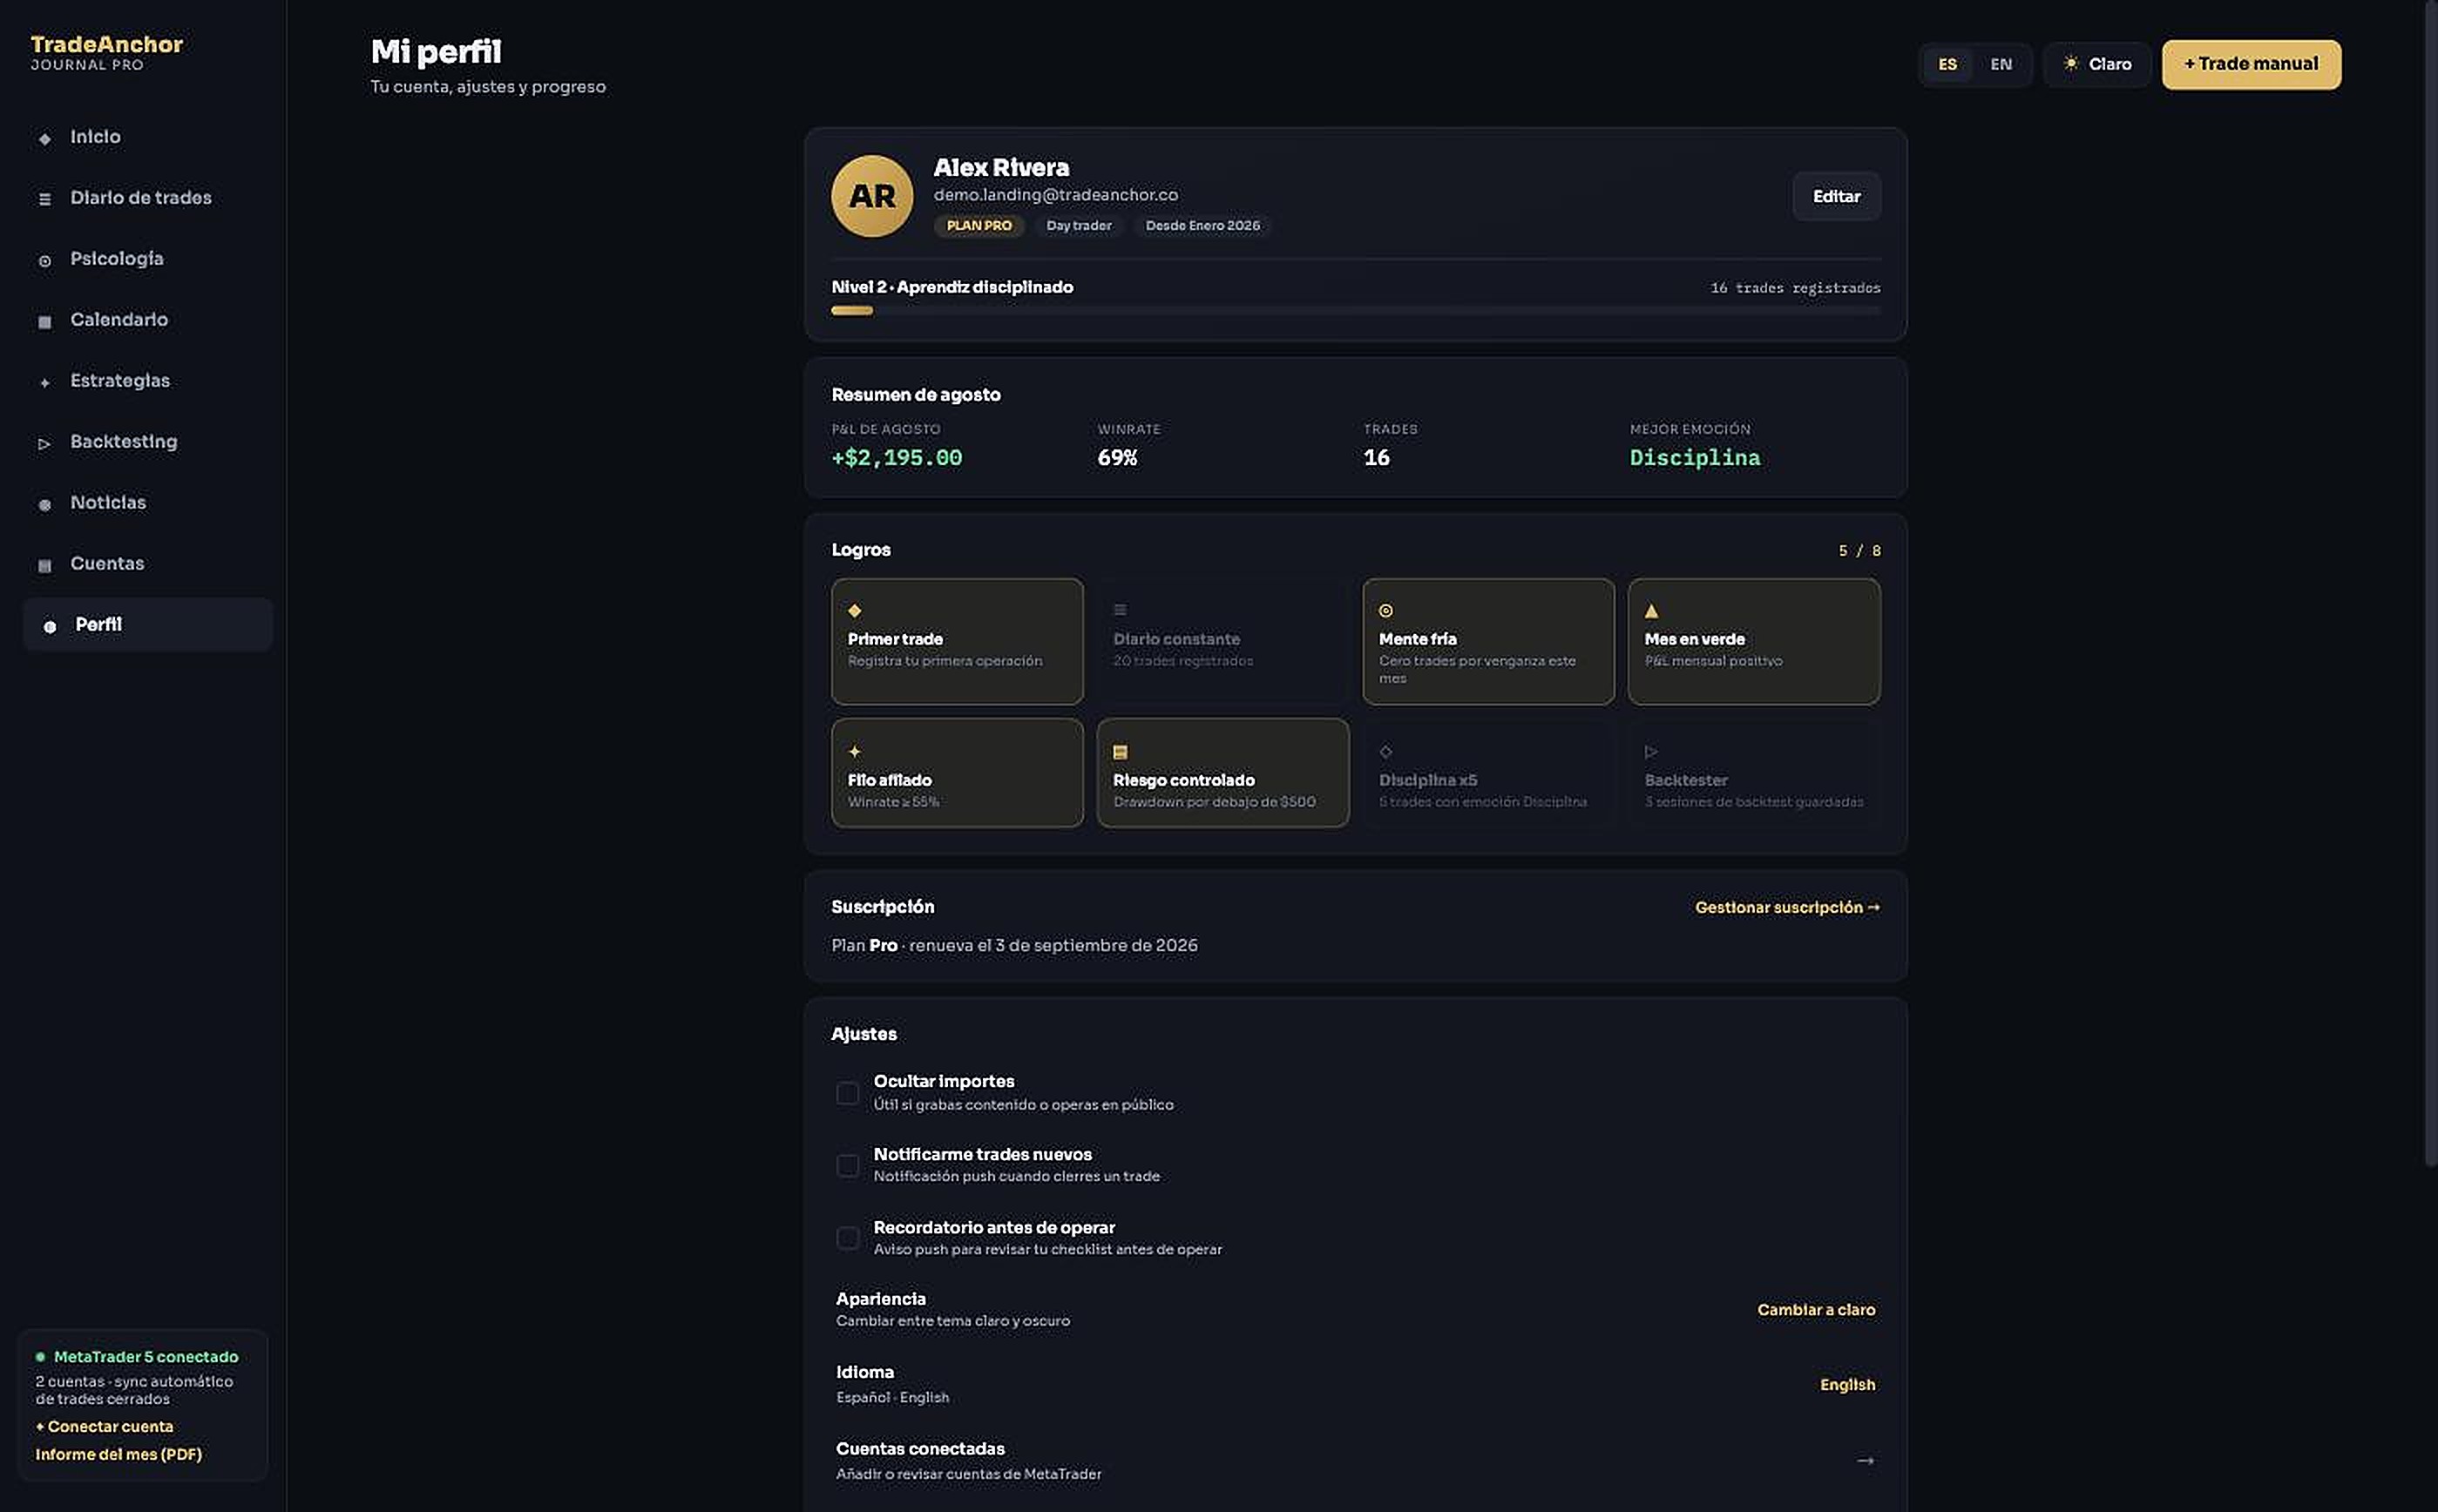
Task: Click the Backtesting play icon
Action: 44,443
